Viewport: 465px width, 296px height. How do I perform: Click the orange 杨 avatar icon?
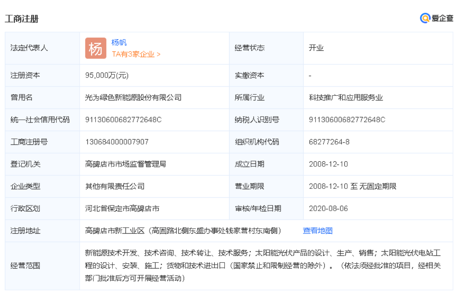tap(95, 48)
